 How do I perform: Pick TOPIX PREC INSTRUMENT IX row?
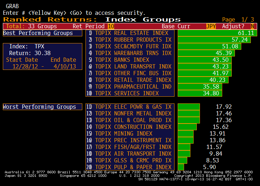pos(130,140)
